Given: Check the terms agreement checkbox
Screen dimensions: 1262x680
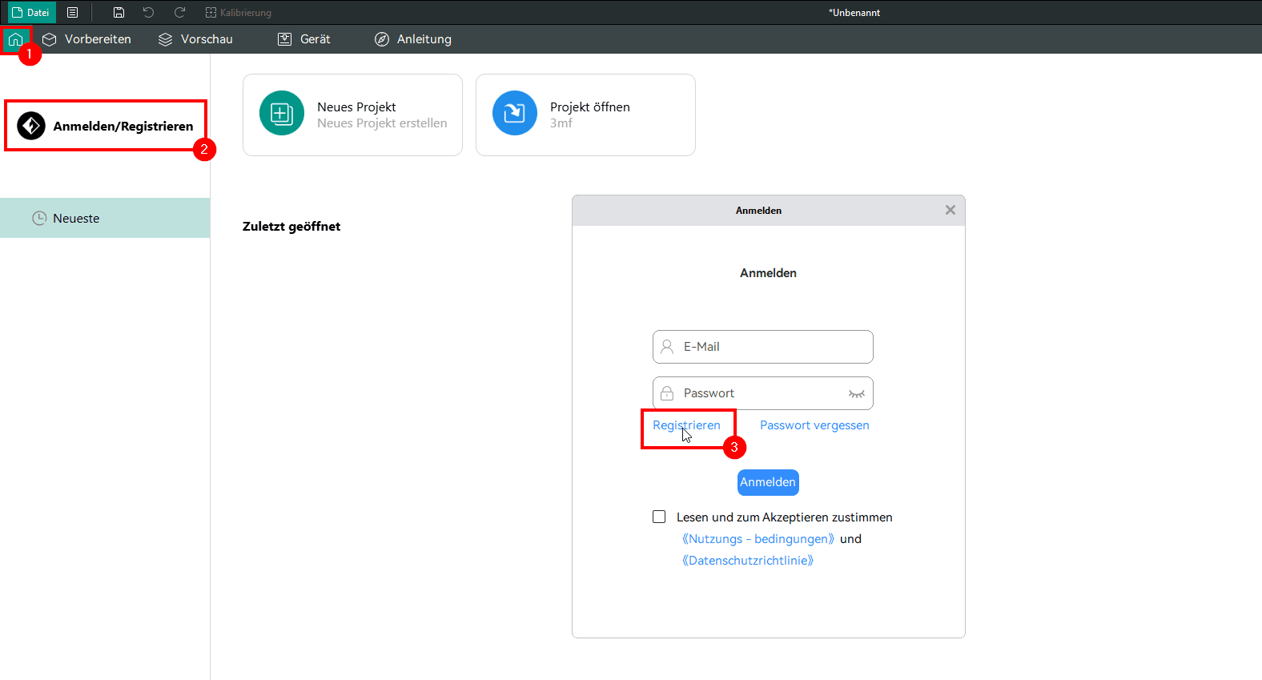Looking at the screenshot, I should click(x=659, y=517).
